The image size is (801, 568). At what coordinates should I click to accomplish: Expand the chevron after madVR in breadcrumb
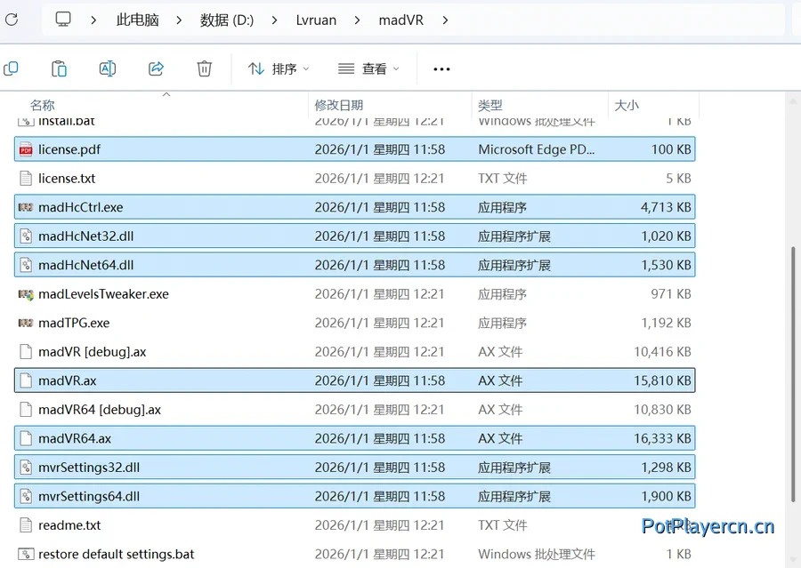coord(444,19)
